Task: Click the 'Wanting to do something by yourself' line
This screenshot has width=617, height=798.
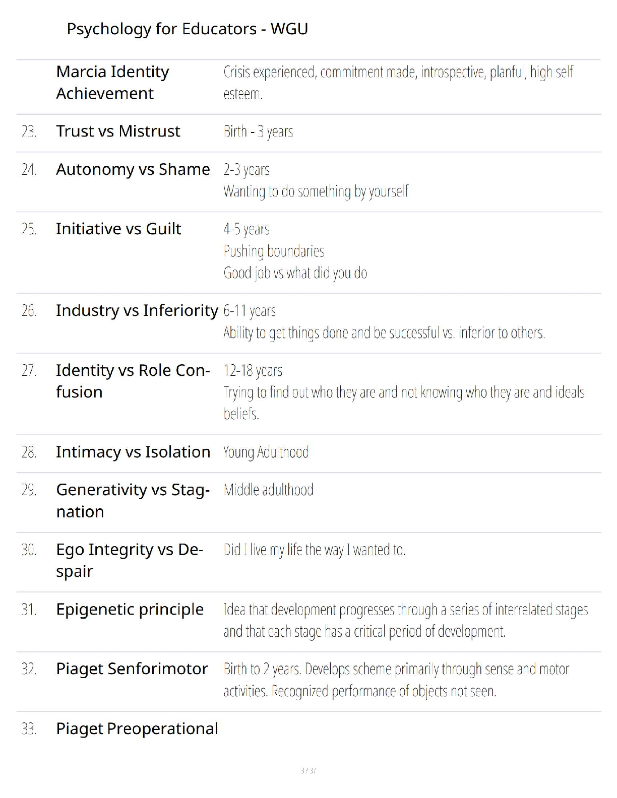Action: coord(316,191)
